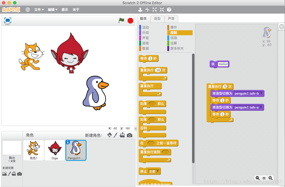Open the 提示 menu

pos(65,10)
